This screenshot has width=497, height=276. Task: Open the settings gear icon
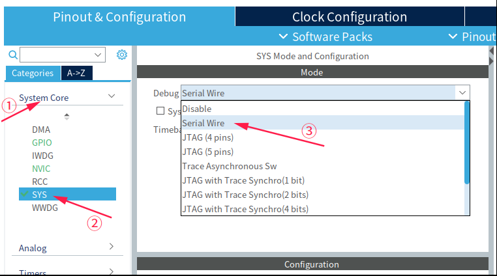(x=121, y=55)
